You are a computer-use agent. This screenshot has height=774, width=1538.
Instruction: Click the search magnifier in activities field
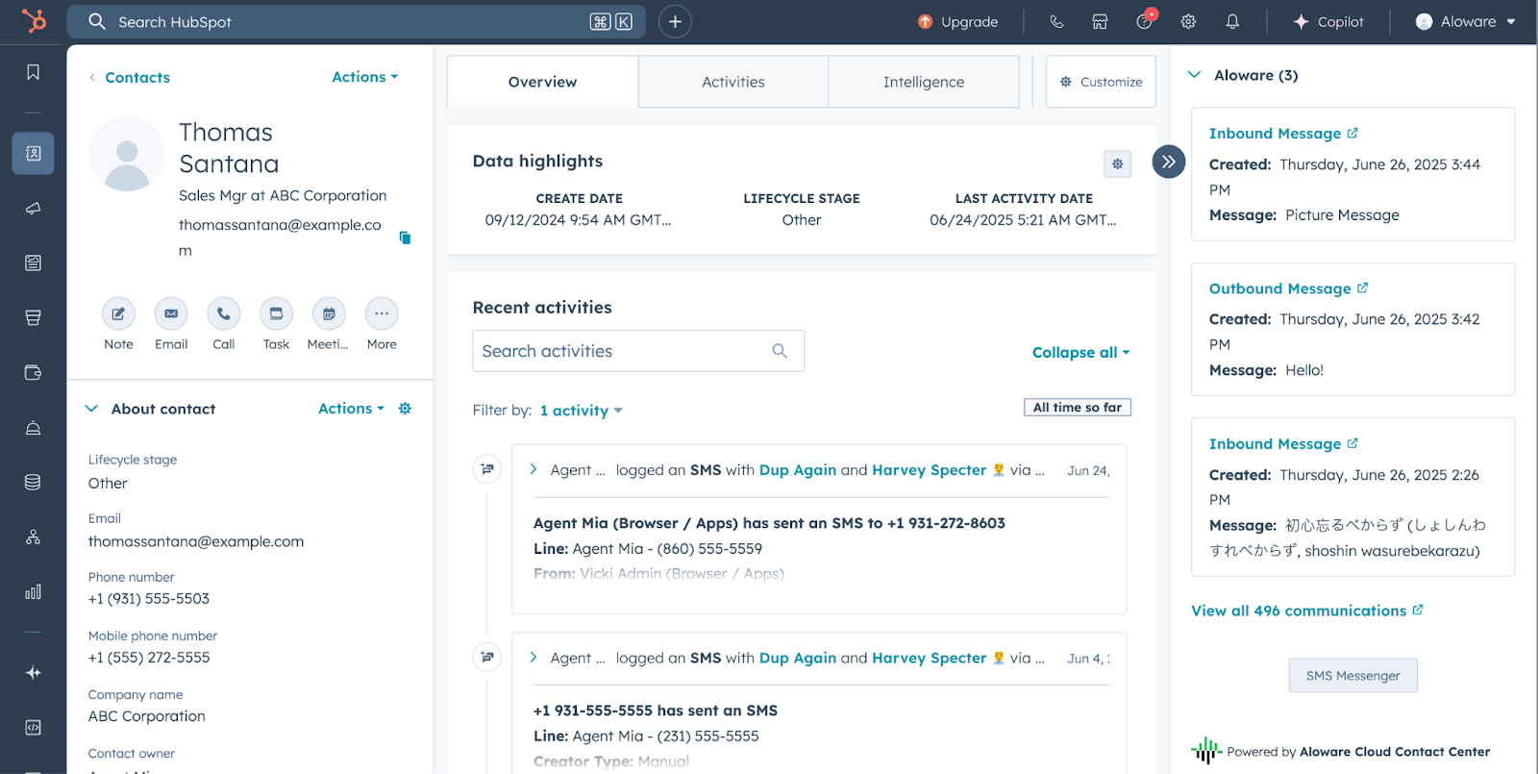[780, 351]
